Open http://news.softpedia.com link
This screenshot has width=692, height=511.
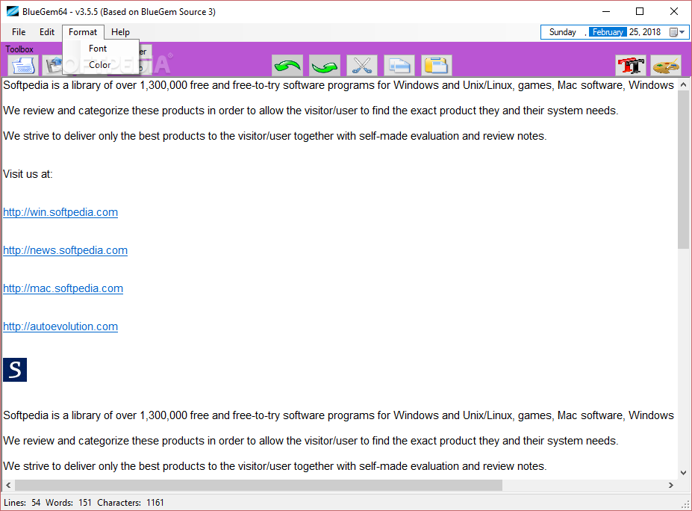[65, 250]
